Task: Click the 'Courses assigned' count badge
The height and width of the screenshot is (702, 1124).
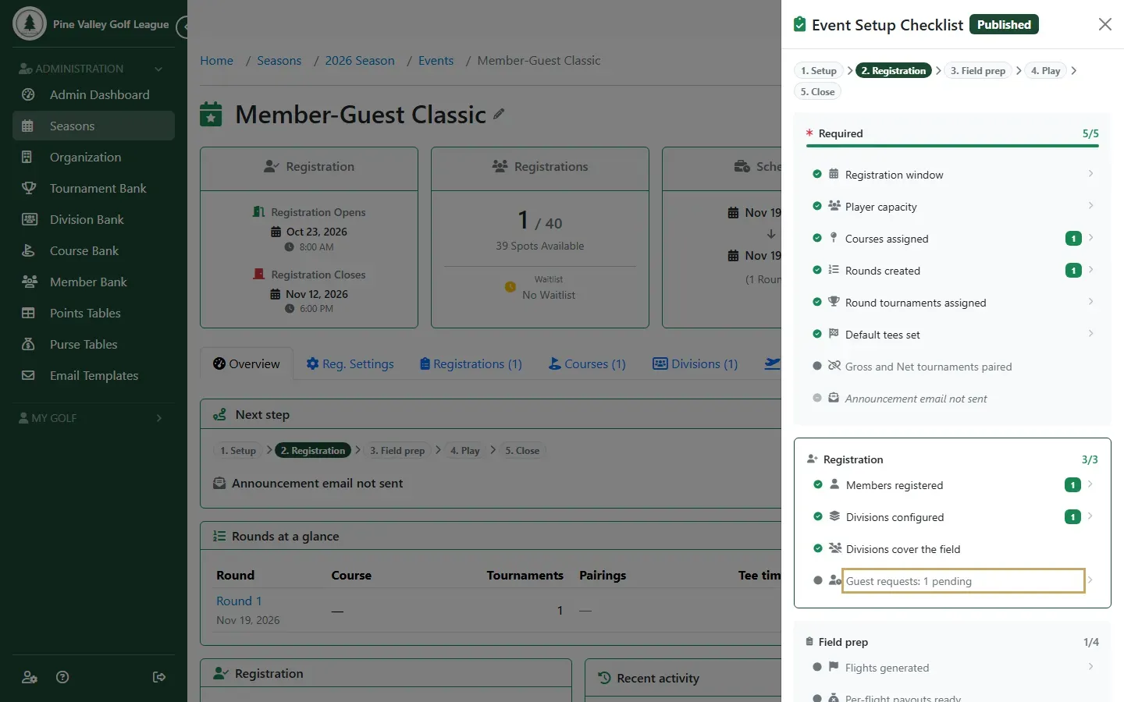Action: click(1073, 239)
